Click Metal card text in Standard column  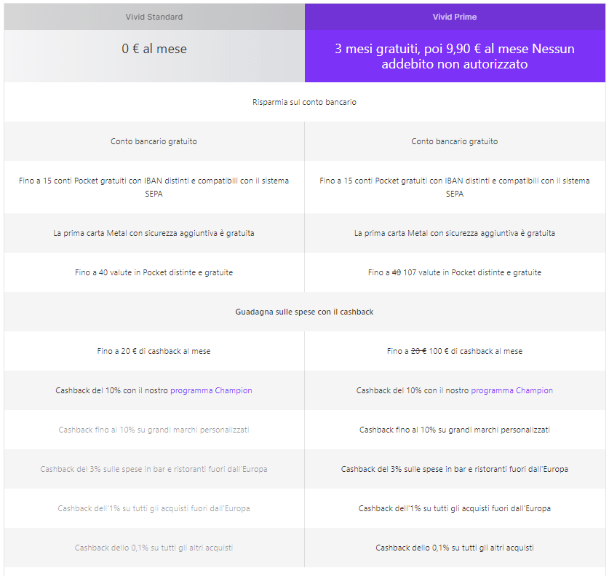pyautogui.click(x=154, y=233)
